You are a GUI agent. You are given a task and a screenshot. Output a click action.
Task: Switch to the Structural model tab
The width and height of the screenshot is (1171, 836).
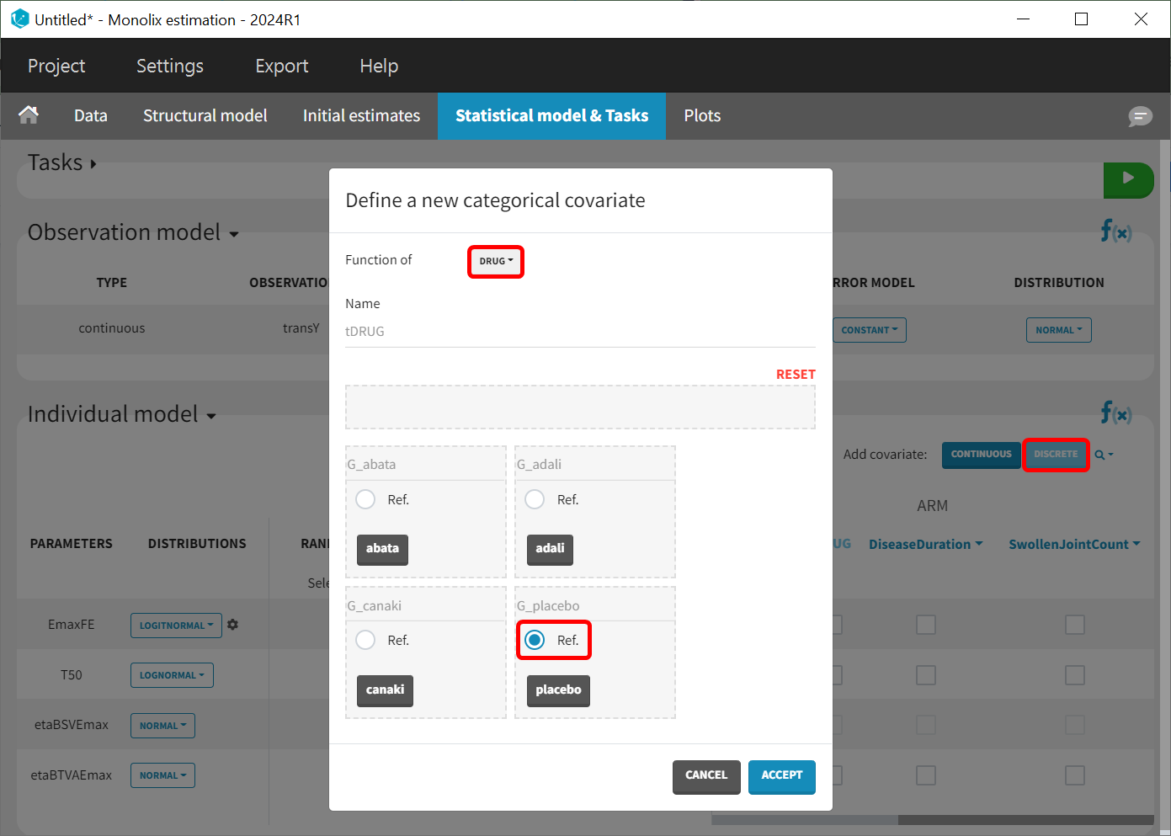tap(205, 115)
